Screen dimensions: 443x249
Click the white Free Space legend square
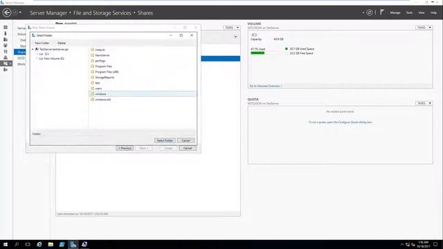[x=286, y=53]
